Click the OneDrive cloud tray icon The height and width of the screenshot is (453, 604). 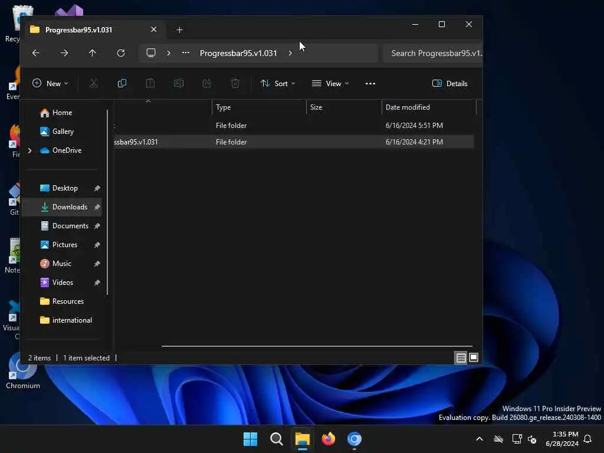tap(498, 439)
